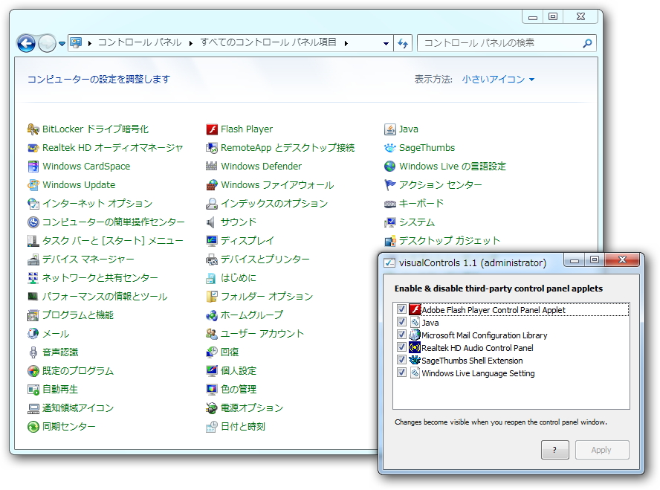Uncheck Windows Live Language Setting
Viewport: 660px width, 490px height.
(x=402, y=373)
